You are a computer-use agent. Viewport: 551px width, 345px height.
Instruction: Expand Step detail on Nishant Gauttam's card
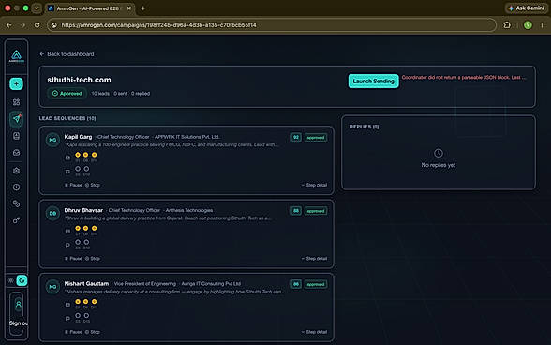(x=314, y=332)
